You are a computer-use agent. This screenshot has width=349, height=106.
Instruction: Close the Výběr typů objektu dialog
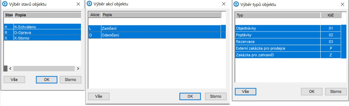(x=343, y=4)
